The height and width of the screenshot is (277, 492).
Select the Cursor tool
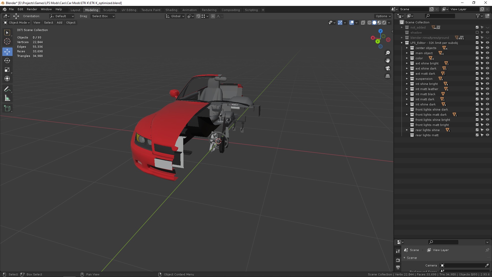[x=7, y=41]
